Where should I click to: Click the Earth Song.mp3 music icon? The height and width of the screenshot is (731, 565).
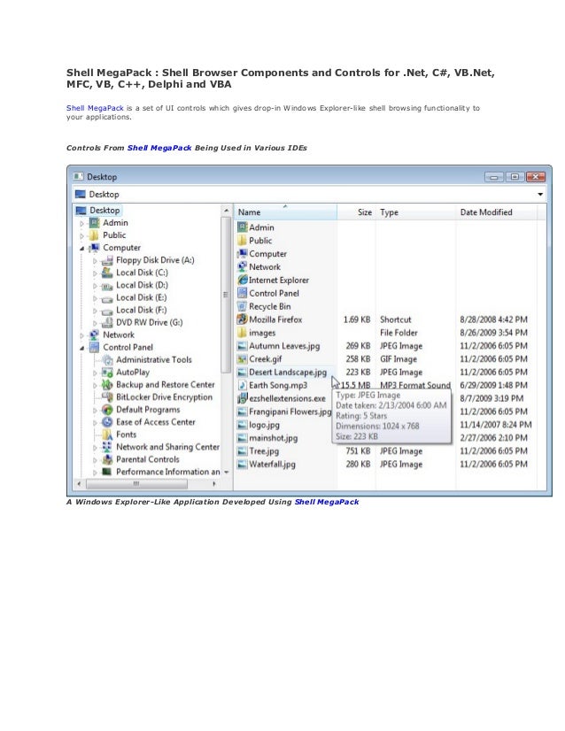click(242, 385)
